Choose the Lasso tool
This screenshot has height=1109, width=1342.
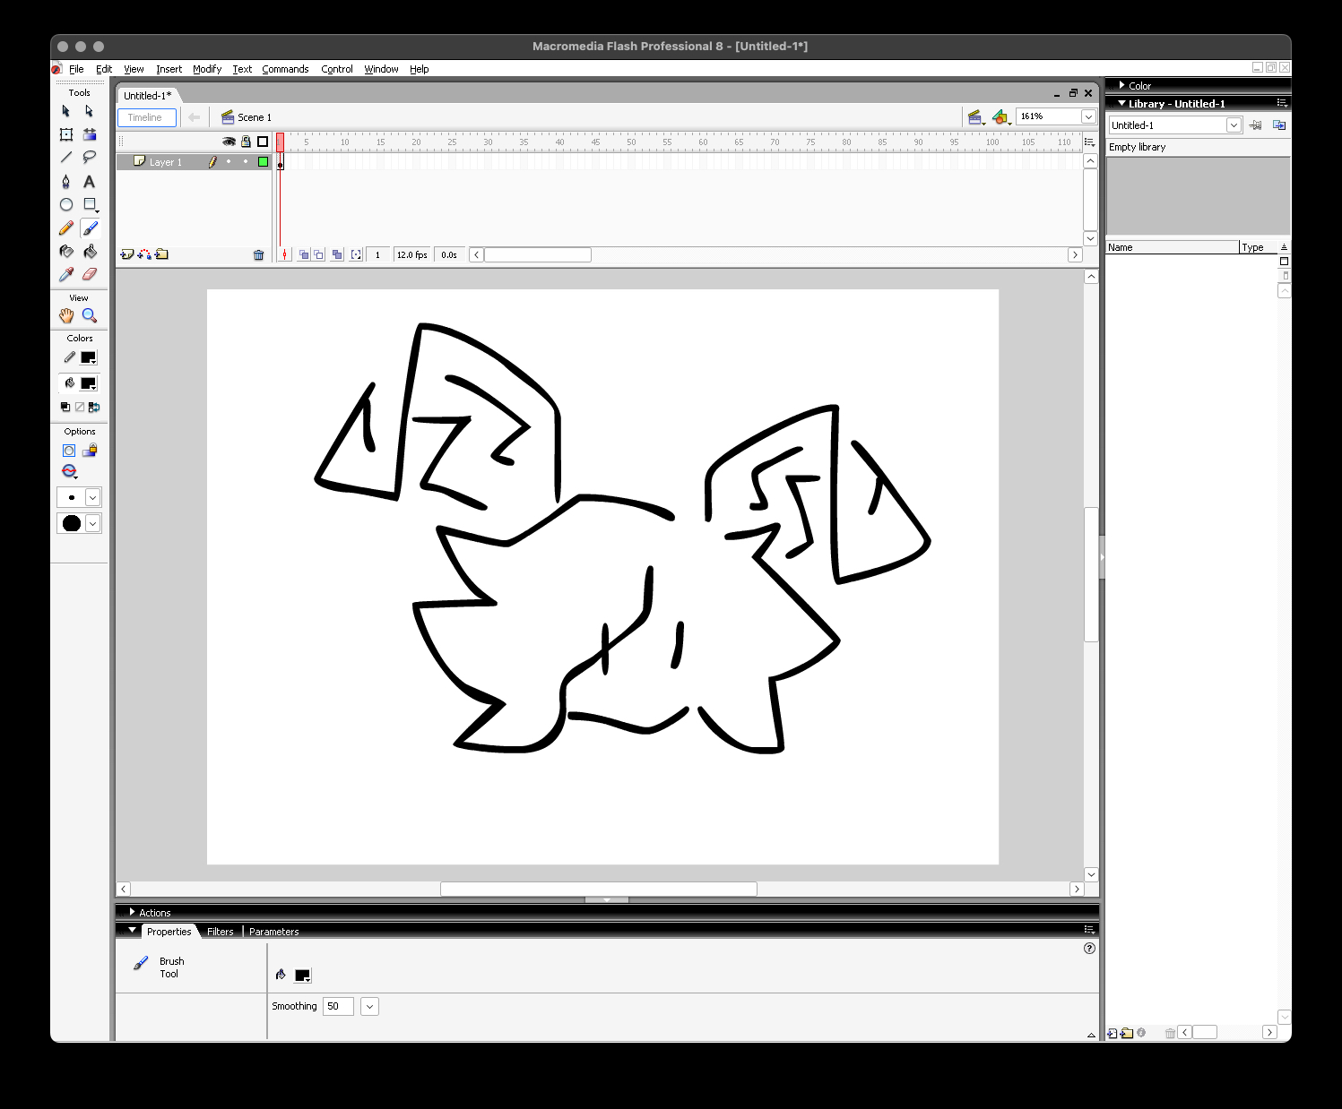coord(90,158)
